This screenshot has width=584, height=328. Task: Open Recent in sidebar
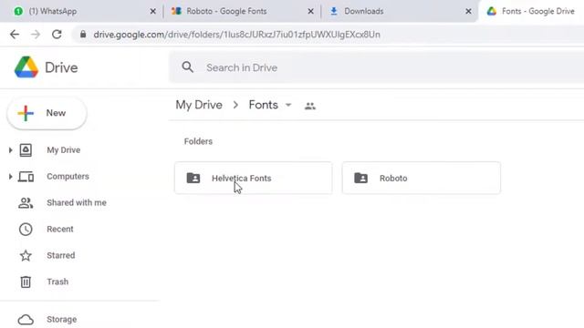click(60, 229)
